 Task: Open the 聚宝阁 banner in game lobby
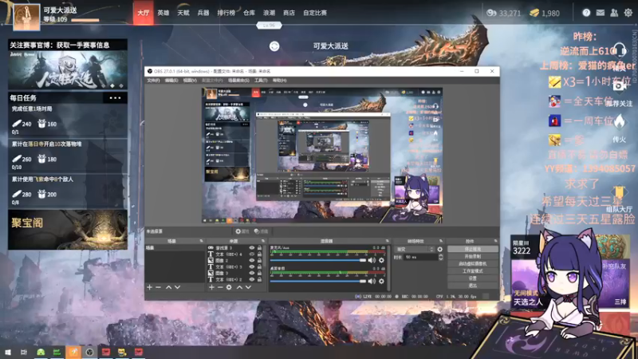click(x=68, y=230)
